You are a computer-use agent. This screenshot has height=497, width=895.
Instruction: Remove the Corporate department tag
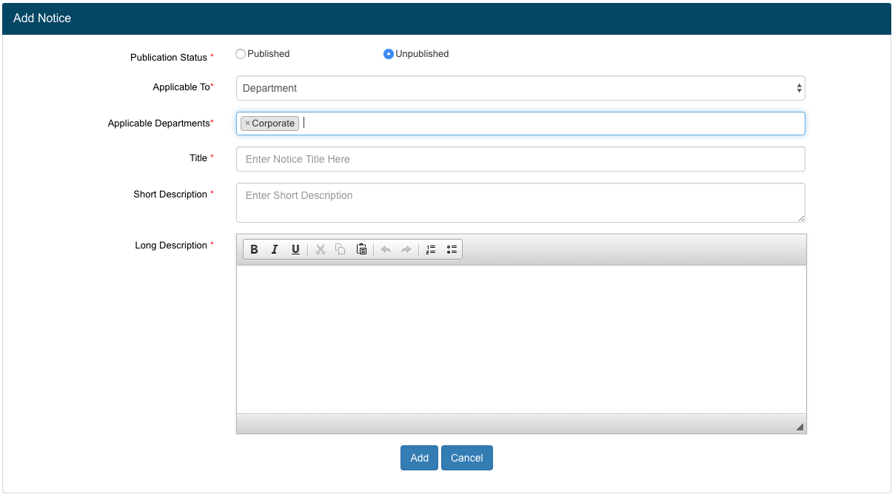pyautogui.click(x=247, y=124)
